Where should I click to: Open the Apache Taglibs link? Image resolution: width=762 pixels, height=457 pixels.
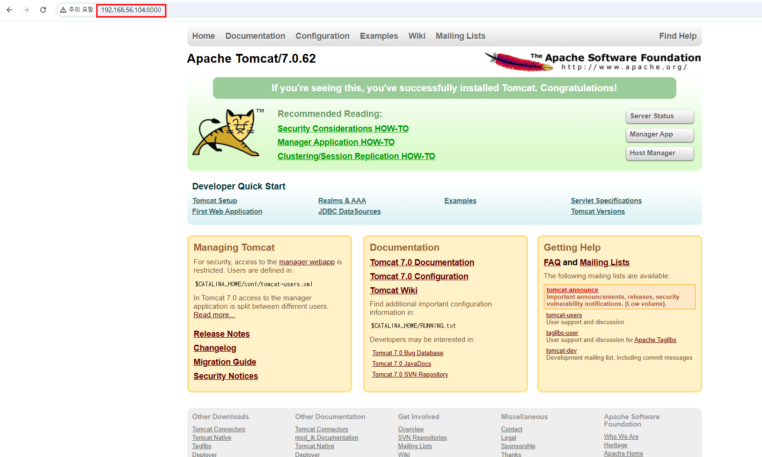pos(655,340)
